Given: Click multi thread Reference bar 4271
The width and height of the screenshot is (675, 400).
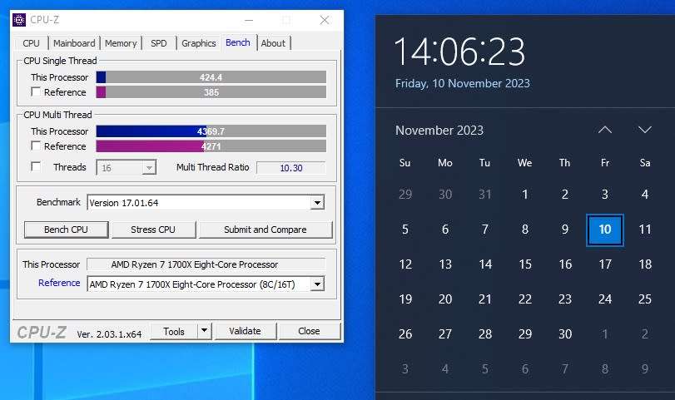Looking at the screenshot, I should pos(211,146).
